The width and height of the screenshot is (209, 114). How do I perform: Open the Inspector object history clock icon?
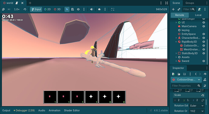pyautogui.click(x=205, y=74)
